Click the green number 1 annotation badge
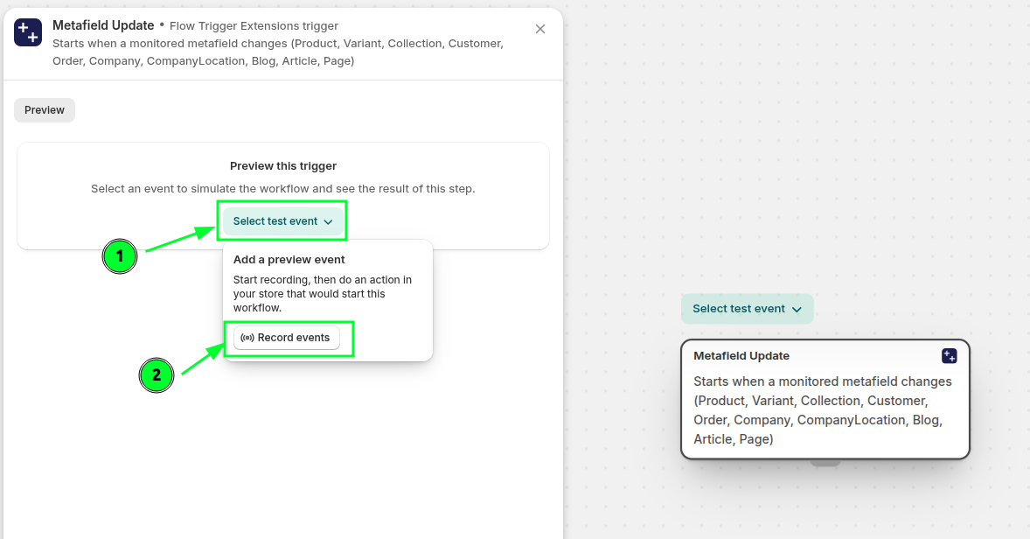The image size is (1030, 539). click(120, 256)
